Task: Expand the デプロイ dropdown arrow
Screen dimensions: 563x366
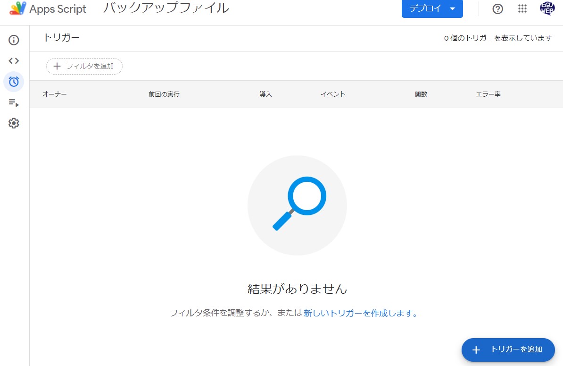Action: (x=451, y=9)
